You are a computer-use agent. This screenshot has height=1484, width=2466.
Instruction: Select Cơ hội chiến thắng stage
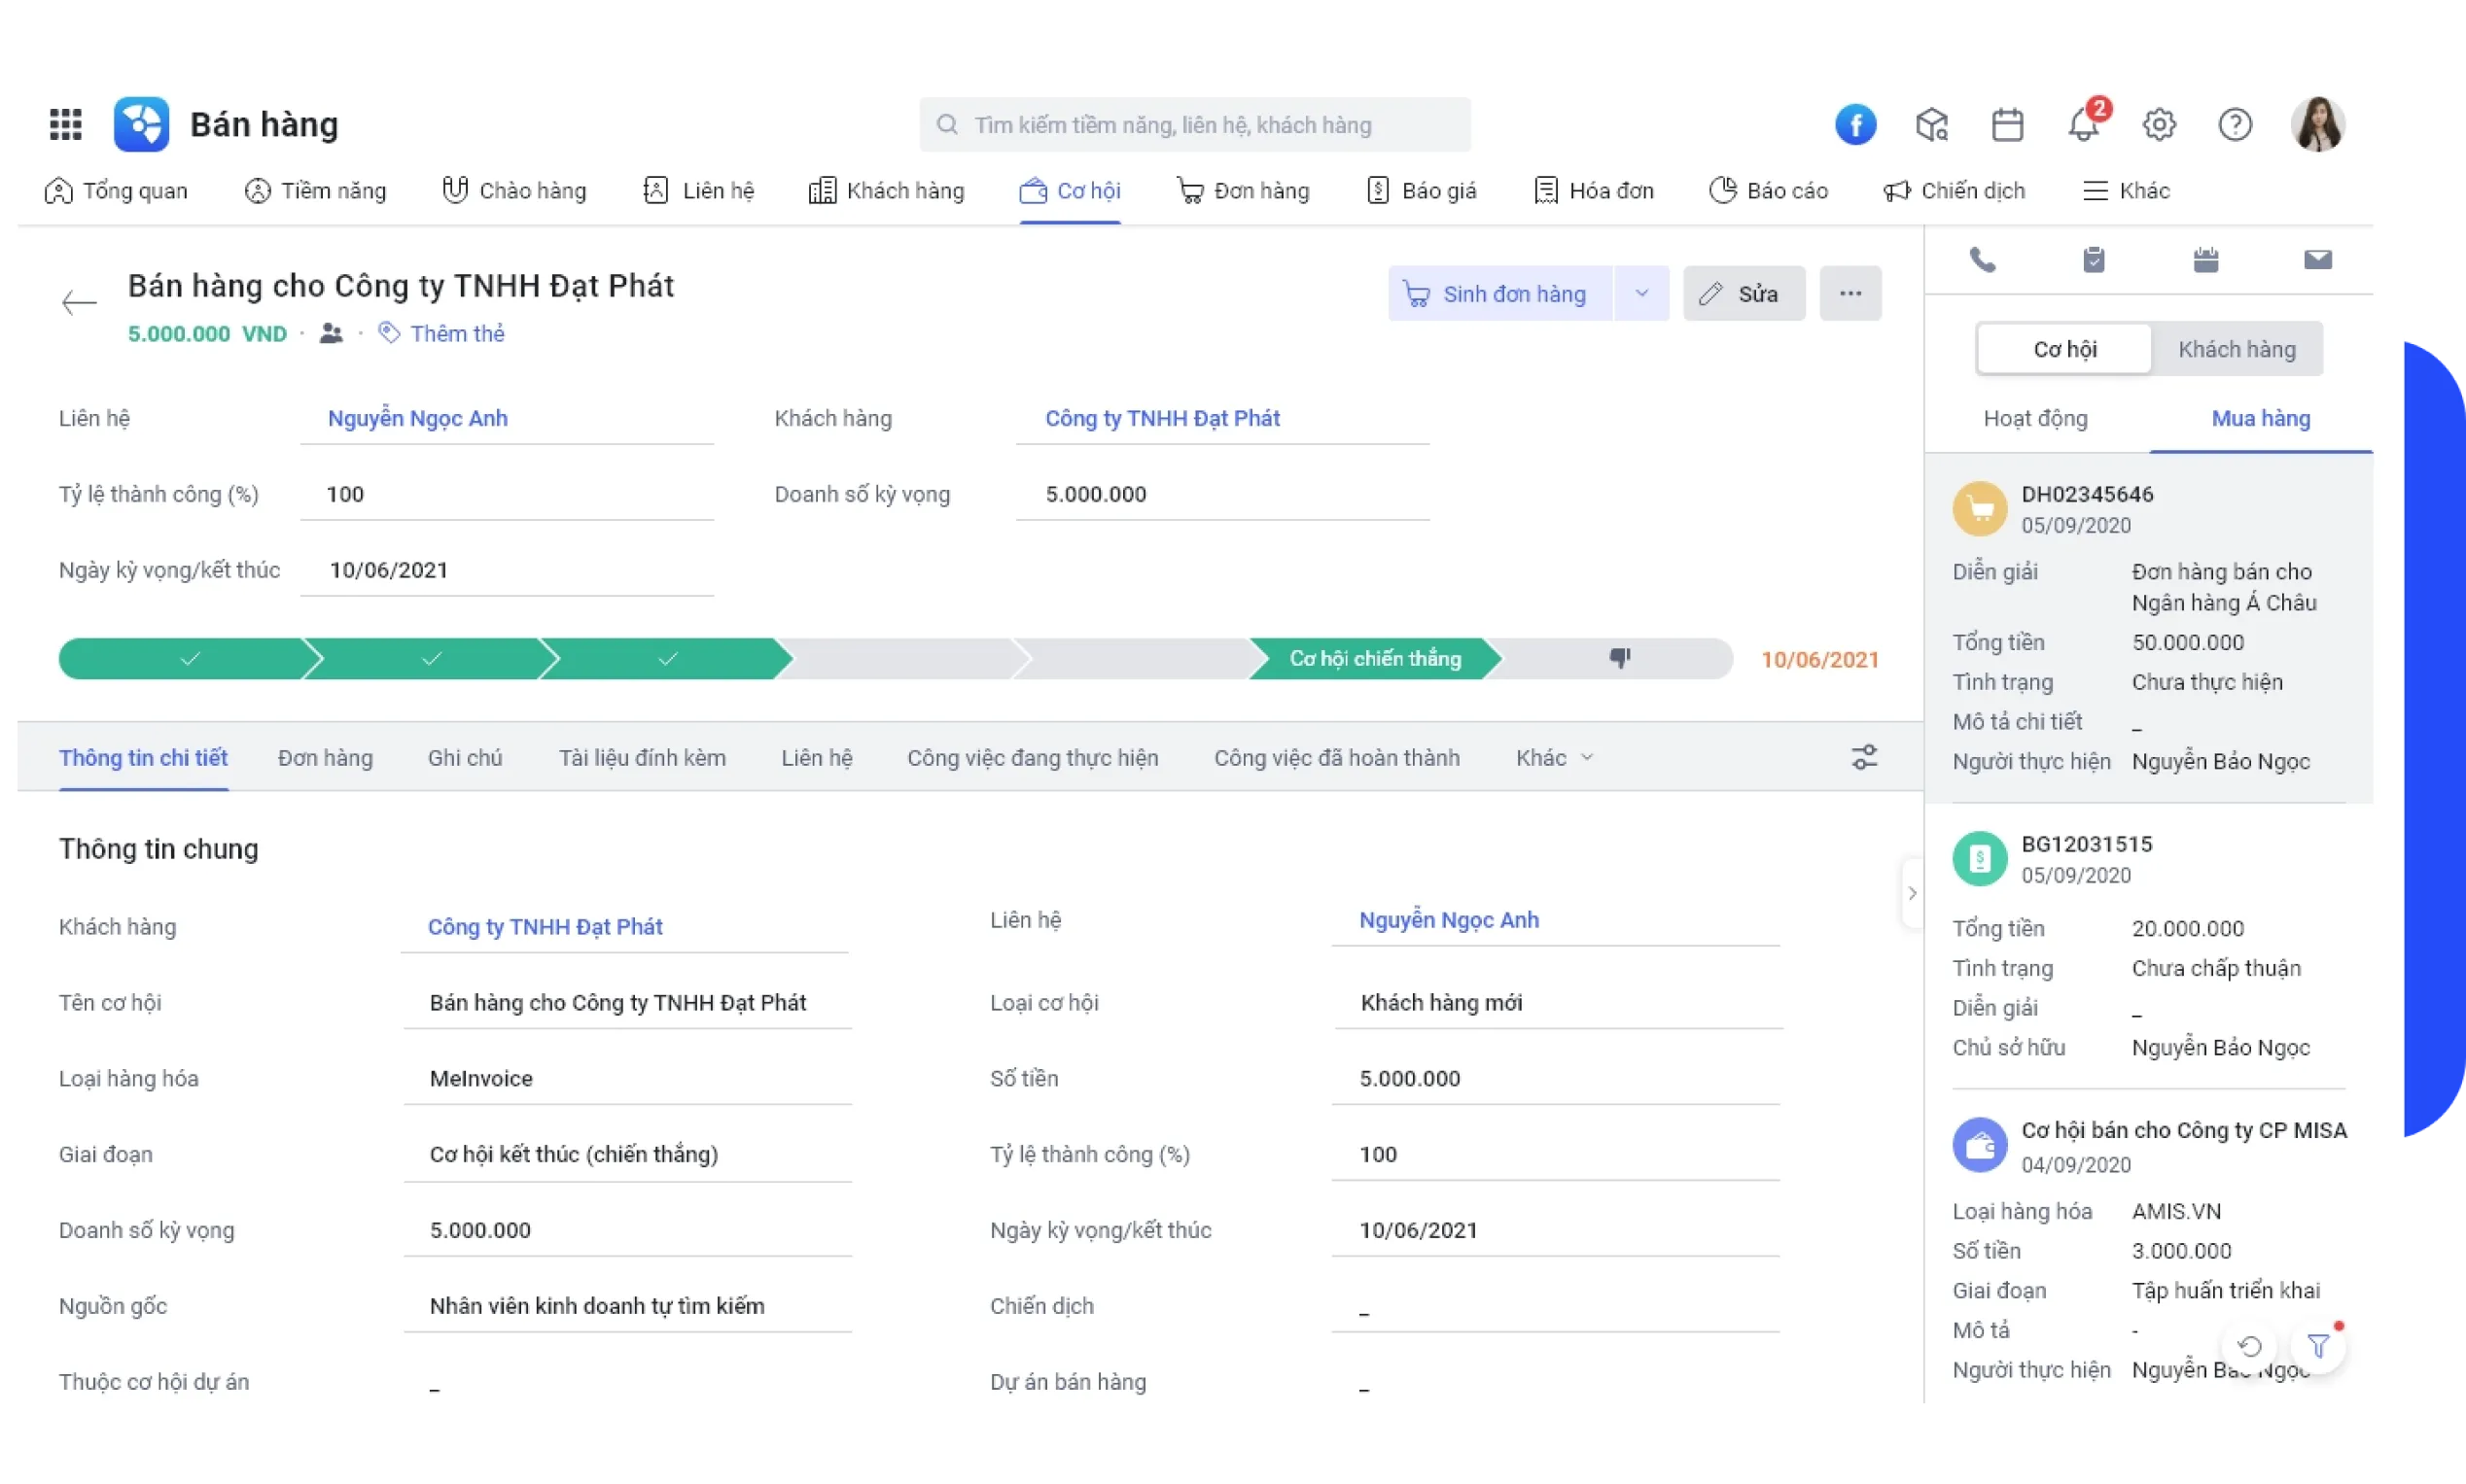click(1375, 658)
